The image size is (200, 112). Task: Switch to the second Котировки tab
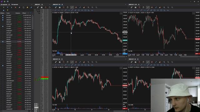click(x=15, y=4)
